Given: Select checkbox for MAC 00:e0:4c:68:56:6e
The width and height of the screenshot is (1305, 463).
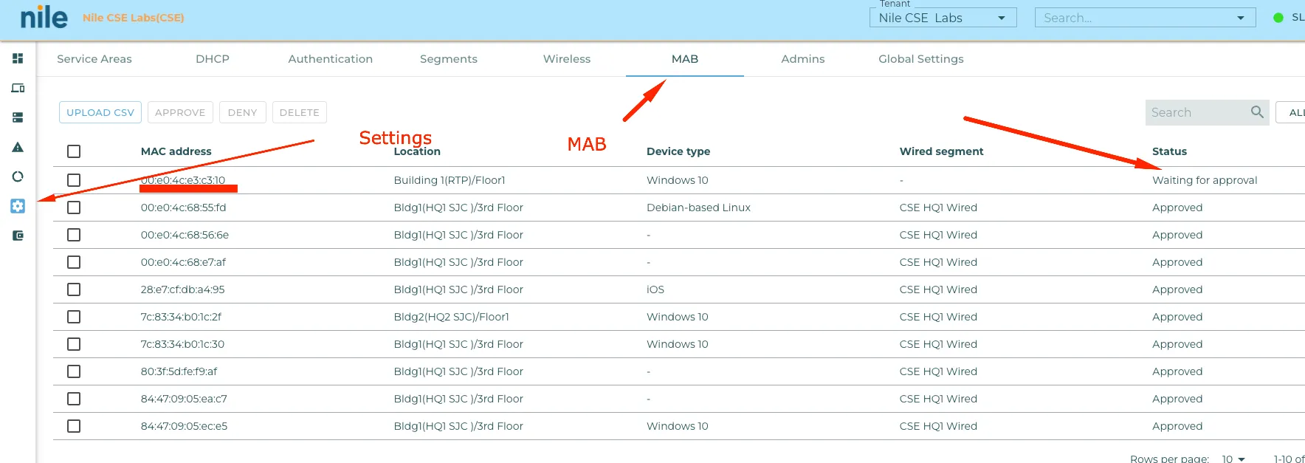Looking at the screenshot, I should point(74,235).
